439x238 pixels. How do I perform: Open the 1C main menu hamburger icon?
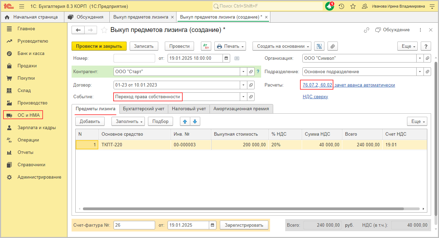(x=22, y=6)
